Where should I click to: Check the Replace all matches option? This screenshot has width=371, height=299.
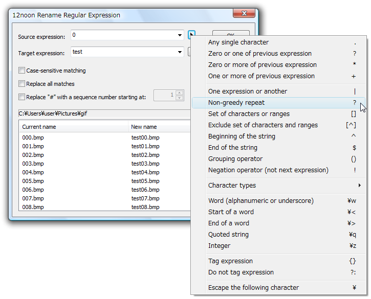(x=22, y=84)
